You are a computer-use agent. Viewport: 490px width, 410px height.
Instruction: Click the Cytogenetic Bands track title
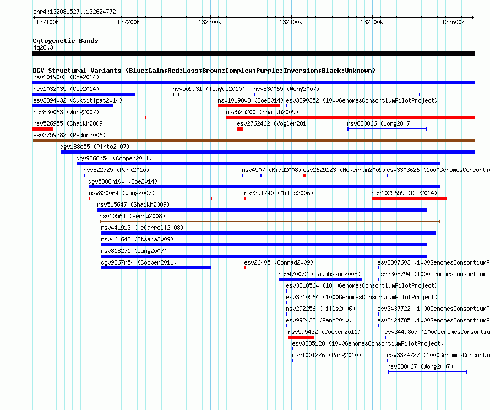(x=66, y=41)
